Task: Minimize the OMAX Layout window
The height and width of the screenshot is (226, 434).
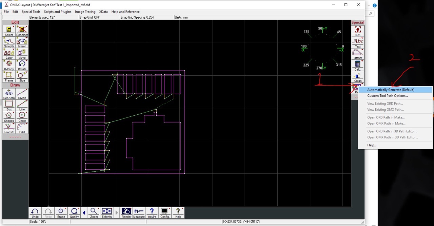Action: point(333,5)
